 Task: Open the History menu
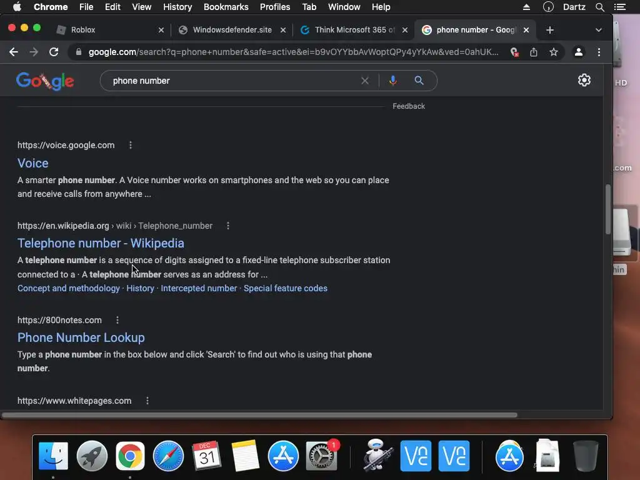[177, 7]
